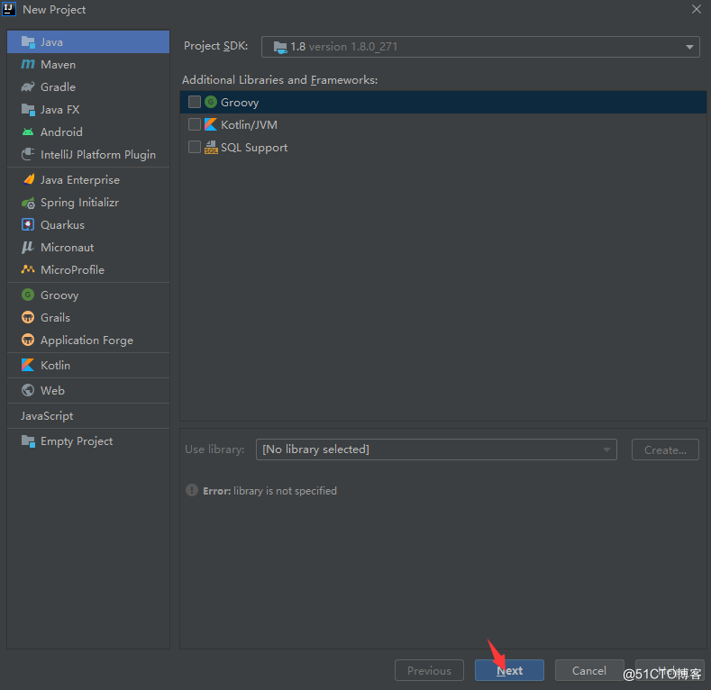Screen dimensions: 711x690
Task: Click the Empty Project folder icon
Action: pyautogui.click(x=28, y=441)
